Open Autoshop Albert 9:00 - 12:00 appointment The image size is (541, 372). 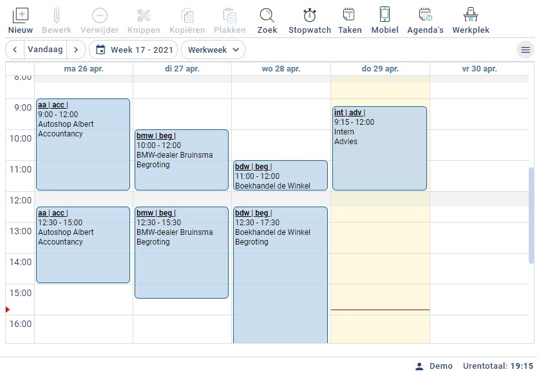point(83,145)
